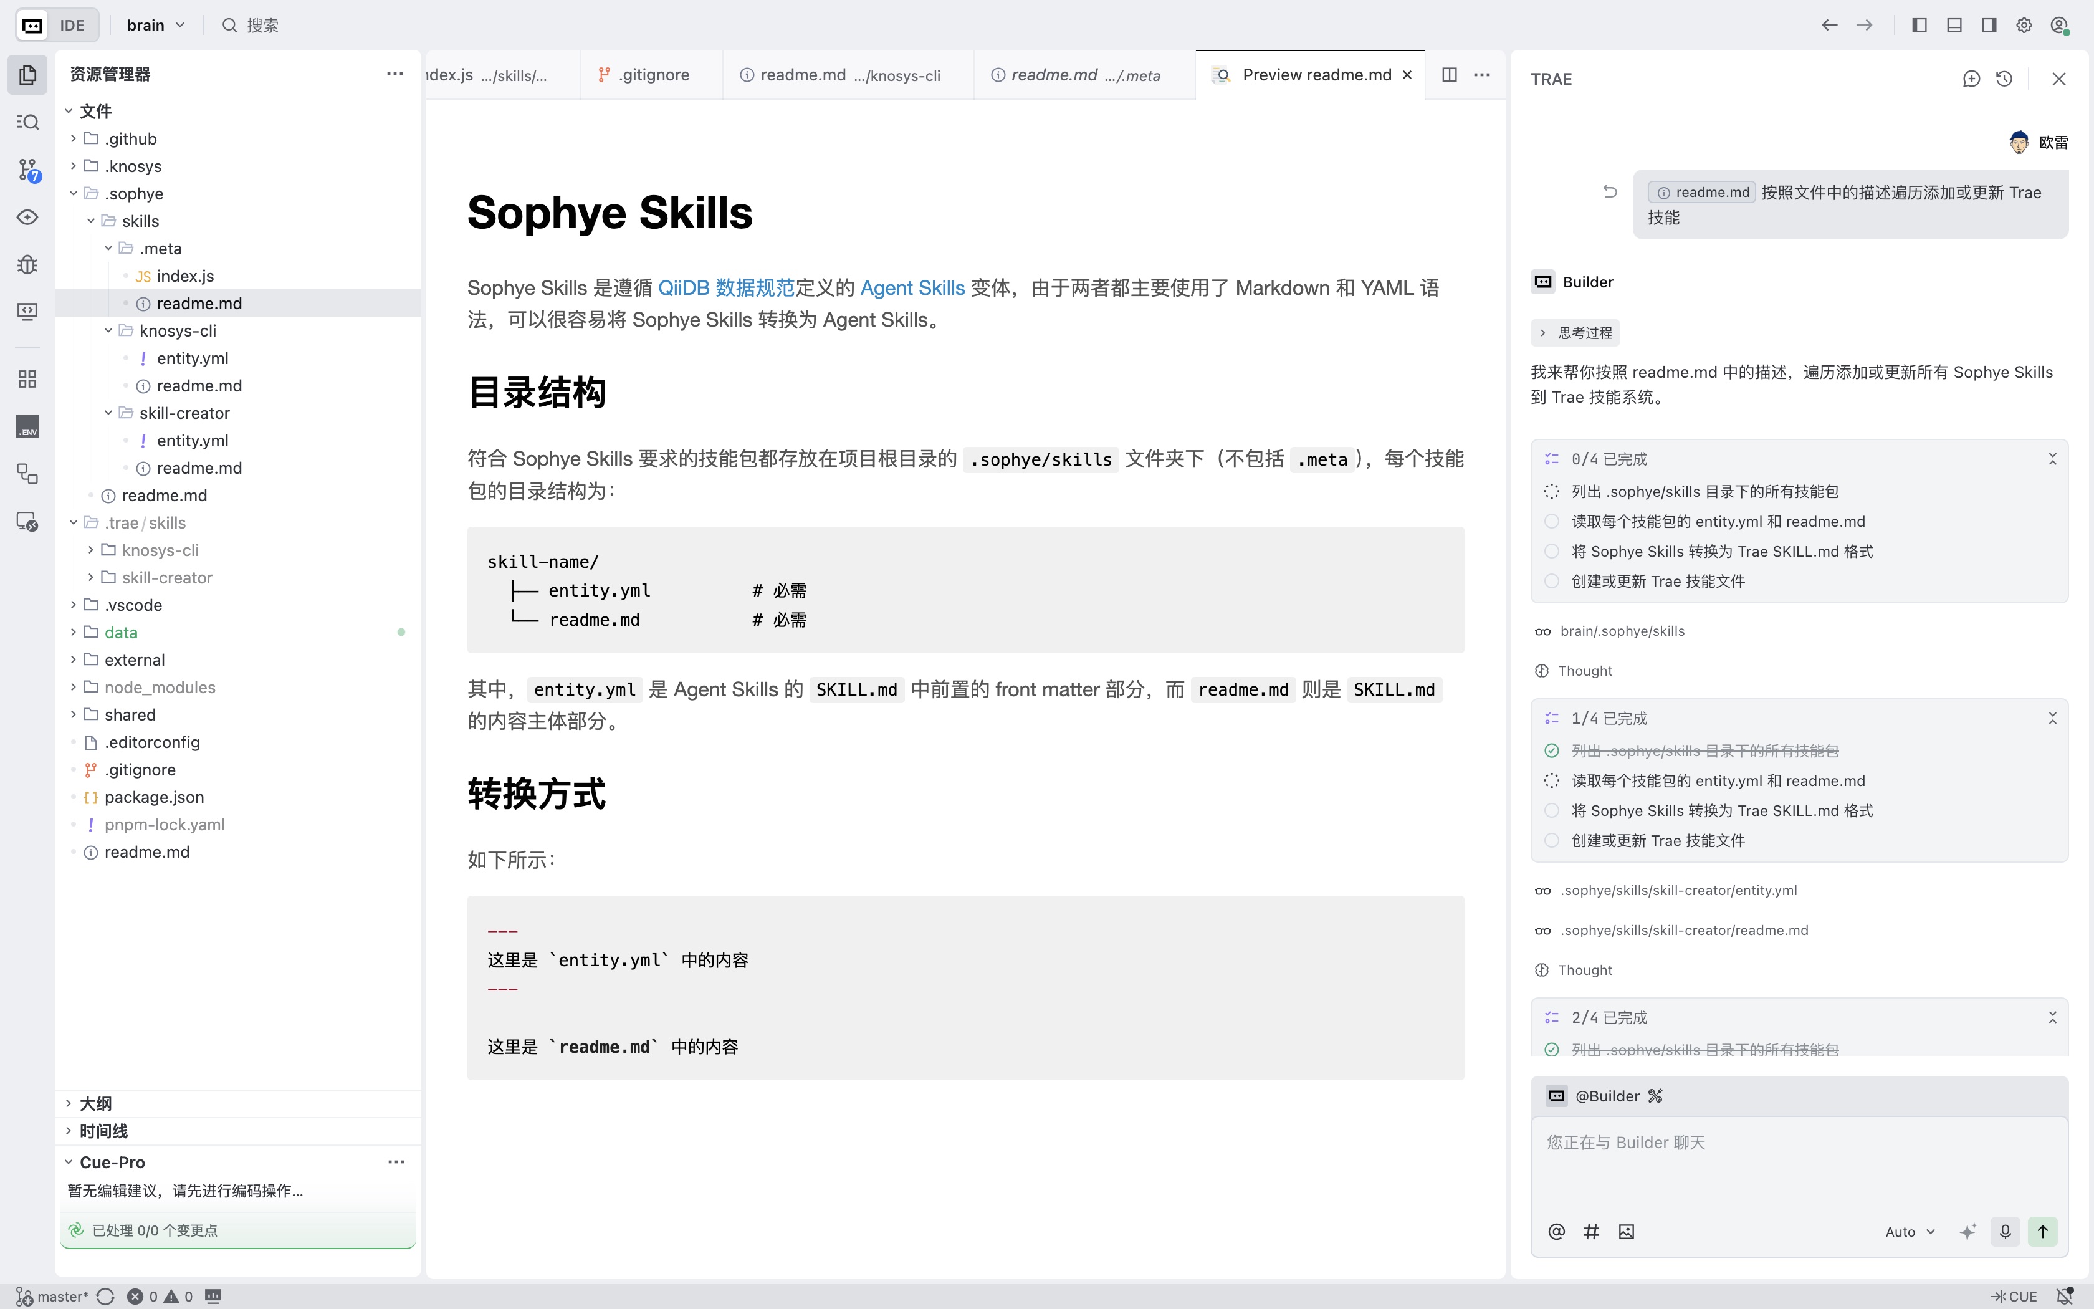Viewport: 2094px width, 1309px height.
Task: Toggle the right sidebar layout icon
Action: tap(1989, 25)
